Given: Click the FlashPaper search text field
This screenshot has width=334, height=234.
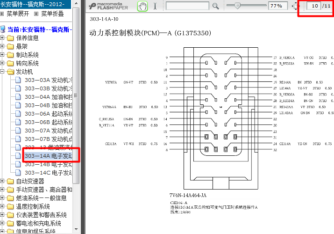Looking at the screenshot, I should pyautogui.click(x=187, y=6).
